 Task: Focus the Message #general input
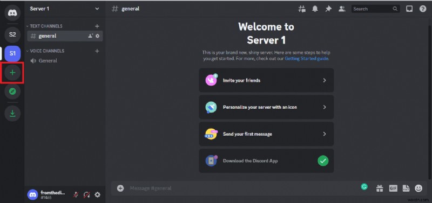tap(242, 188)
